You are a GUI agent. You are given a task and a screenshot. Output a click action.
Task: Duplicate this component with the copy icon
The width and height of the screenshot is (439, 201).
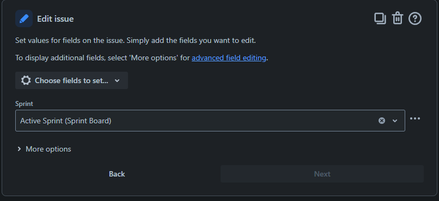pos(380,18)
